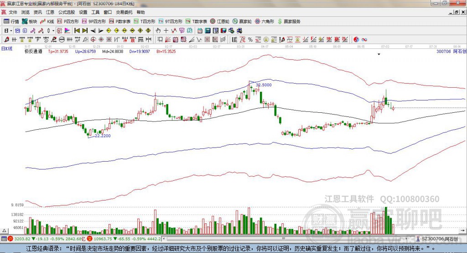
Task: Open the calculator icon
Action: 208,31
